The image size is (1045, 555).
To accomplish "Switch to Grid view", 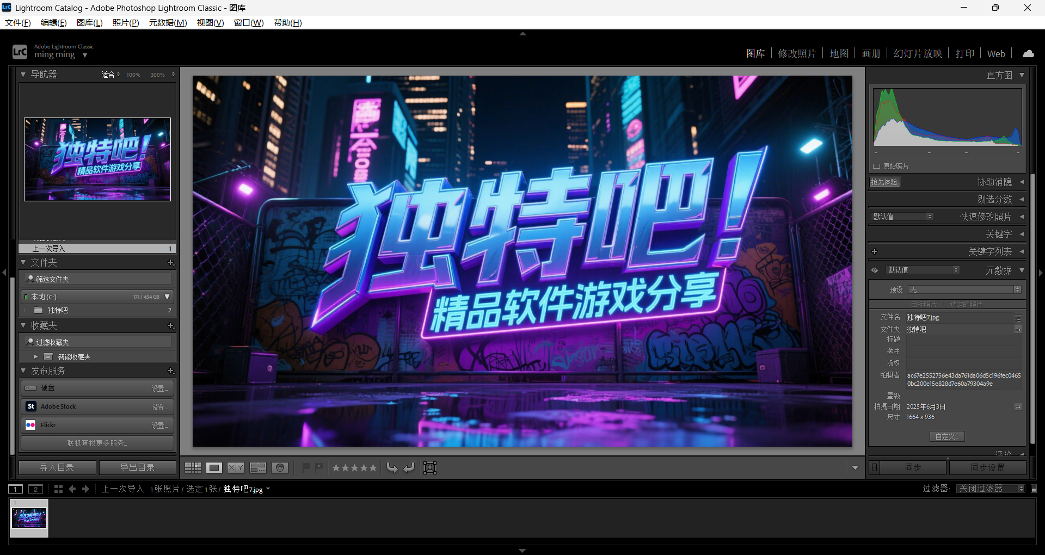I will [x=192, y=467].
